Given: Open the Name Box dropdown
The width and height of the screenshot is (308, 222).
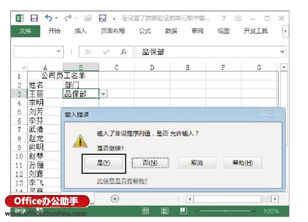Looking at the screenshot, I should [x=58, y=52].
